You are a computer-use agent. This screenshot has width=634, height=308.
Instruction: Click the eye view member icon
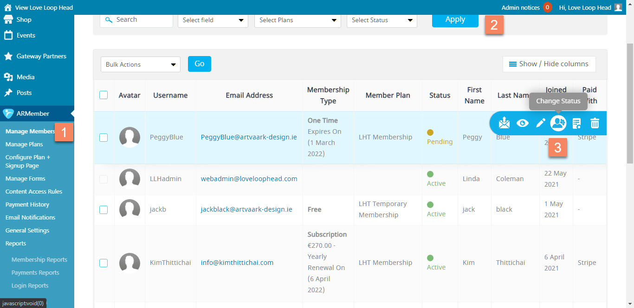coord(523,123)
